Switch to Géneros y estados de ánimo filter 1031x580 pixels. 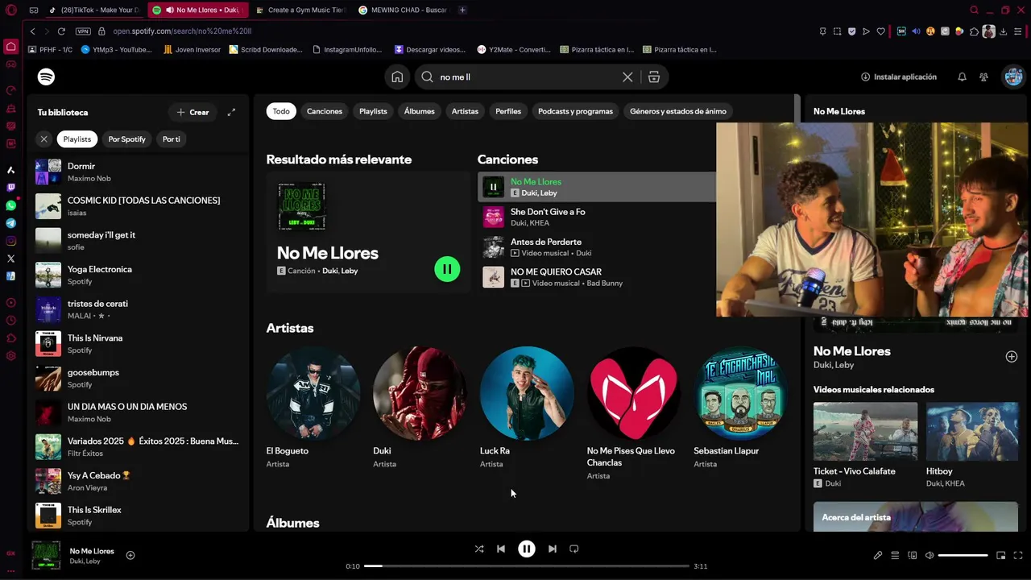678,111
